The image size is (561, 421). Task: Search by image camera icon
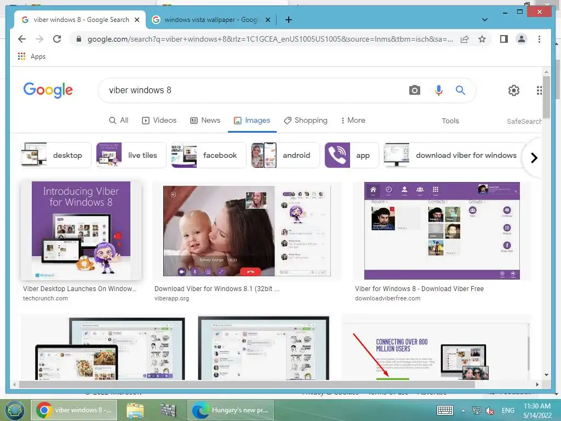point(414,90)
